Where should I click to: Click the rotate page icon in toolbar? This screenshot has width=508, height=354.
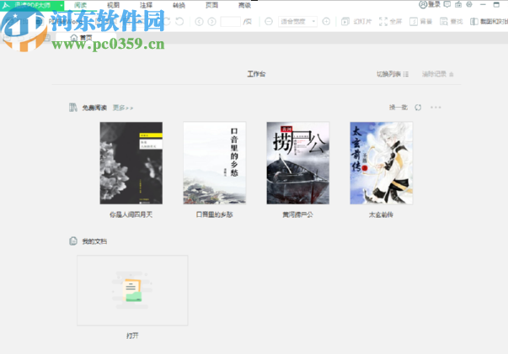(x=179, y=21)
